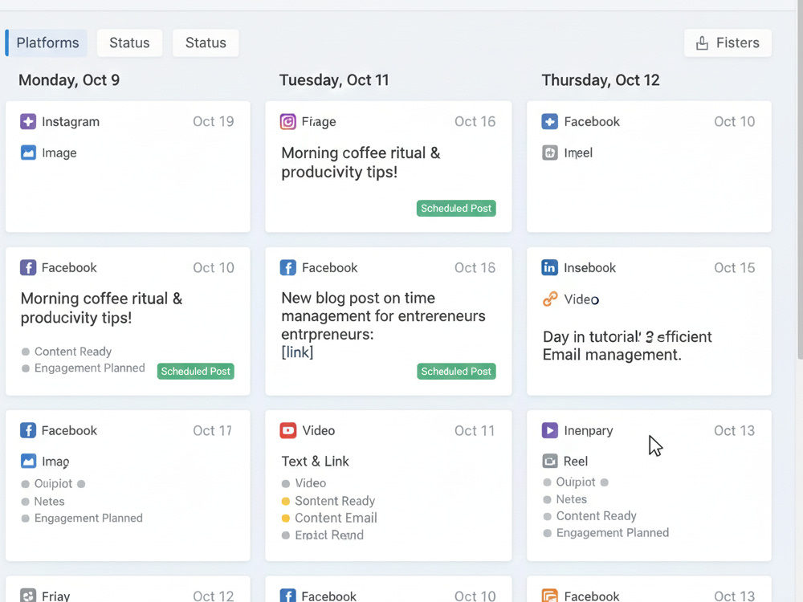Click the YouTube icon on the Oct 11 card
803x602 pixels.
287,430
